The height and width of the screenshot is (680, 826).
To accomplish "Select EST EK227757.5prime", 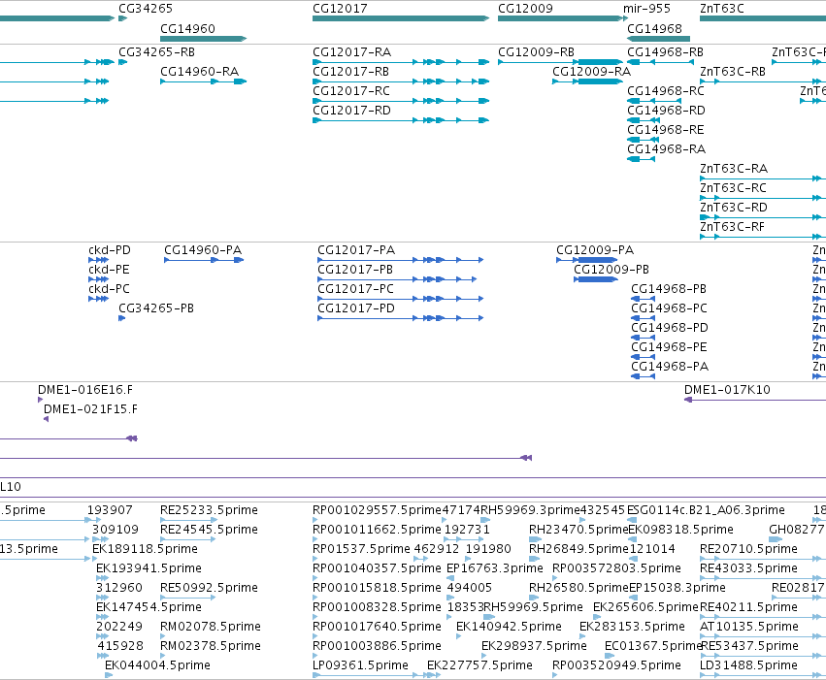I will 479,665.
